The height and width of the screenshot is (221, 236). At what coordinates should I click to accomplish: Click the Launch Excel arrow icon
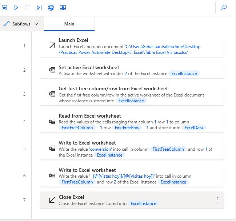pyautogui.click(x=52, y=46)
